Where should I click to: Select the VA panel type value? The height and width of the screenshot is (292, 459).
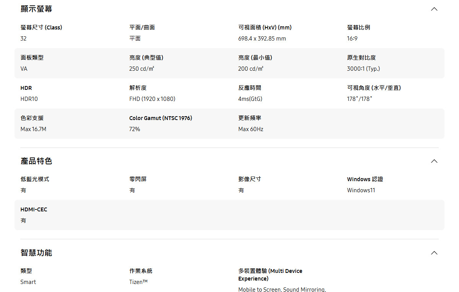[x=23, y=68]
